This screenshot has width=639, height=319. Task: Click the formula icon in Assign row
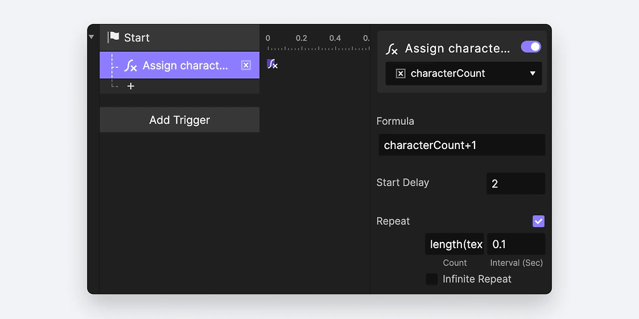(x=131, y=65)
